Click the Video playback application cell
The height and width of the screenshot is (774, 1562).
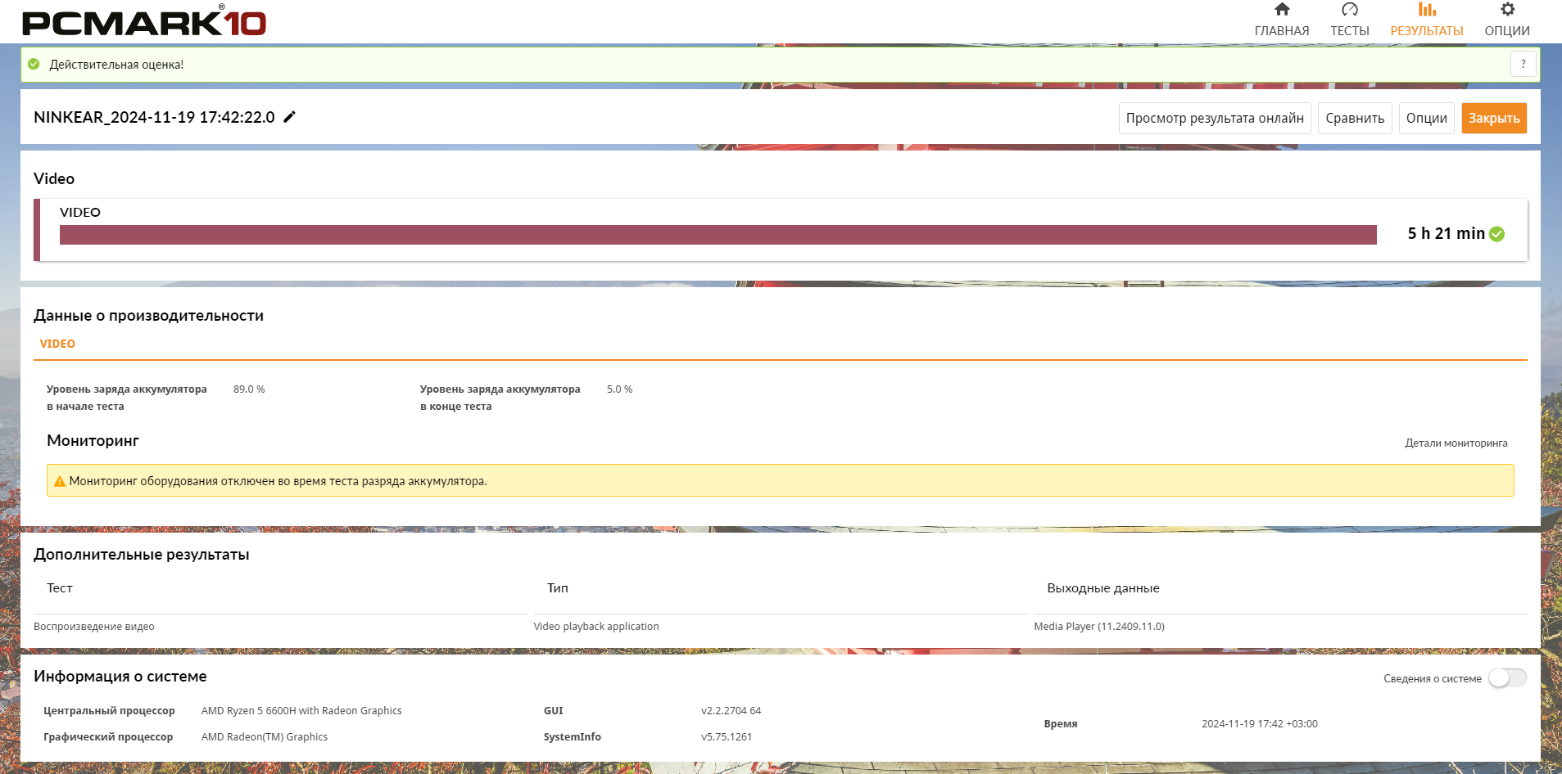596,627
